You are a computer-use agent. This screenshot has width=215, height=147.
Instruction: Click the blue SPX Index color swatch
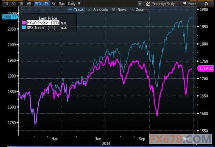click(x=24, y=28)
